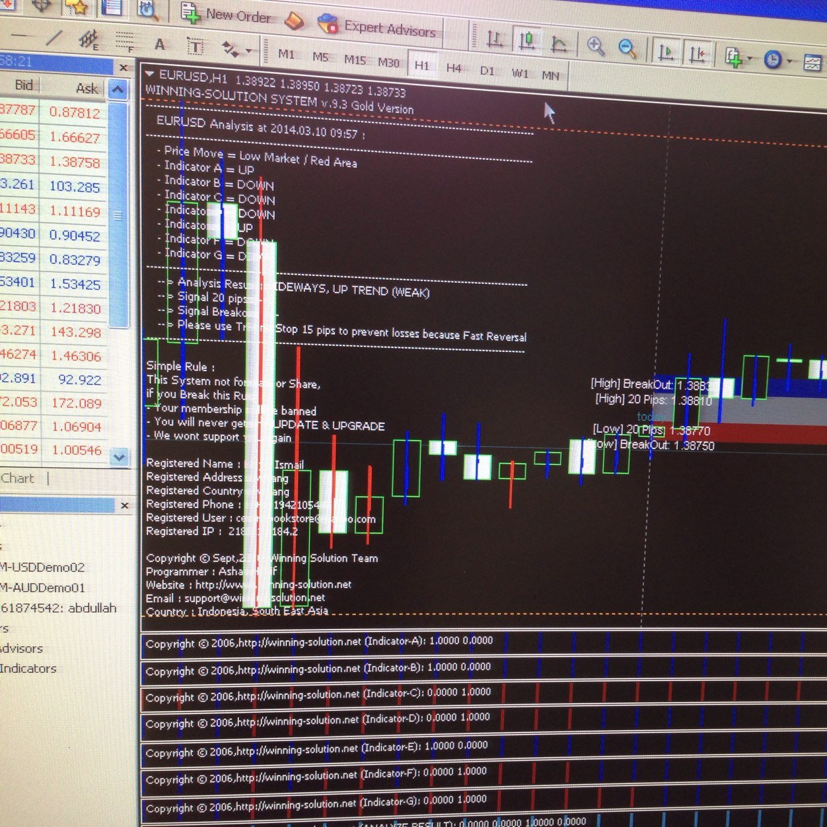Open the Tick Chart tab

pos(17,478)
